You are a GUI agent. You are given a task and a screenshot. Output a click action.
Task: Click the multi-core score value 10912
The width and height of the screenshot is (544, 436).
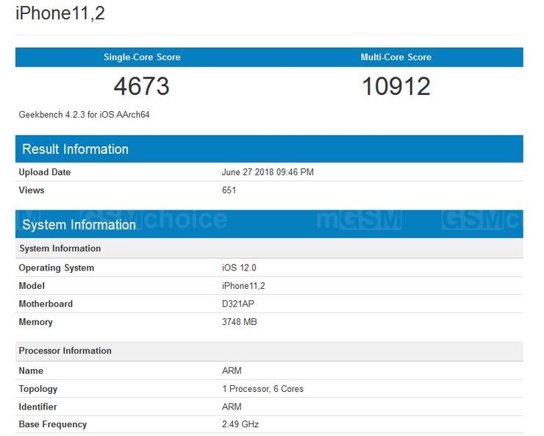pyautogui.click(x=396, y=87)
